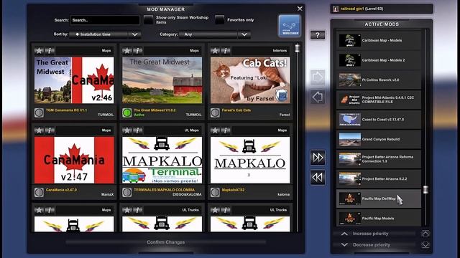Toggle MapkaloATS2 activation
This screenshot has width=460, height=258.
click(215, 192)
